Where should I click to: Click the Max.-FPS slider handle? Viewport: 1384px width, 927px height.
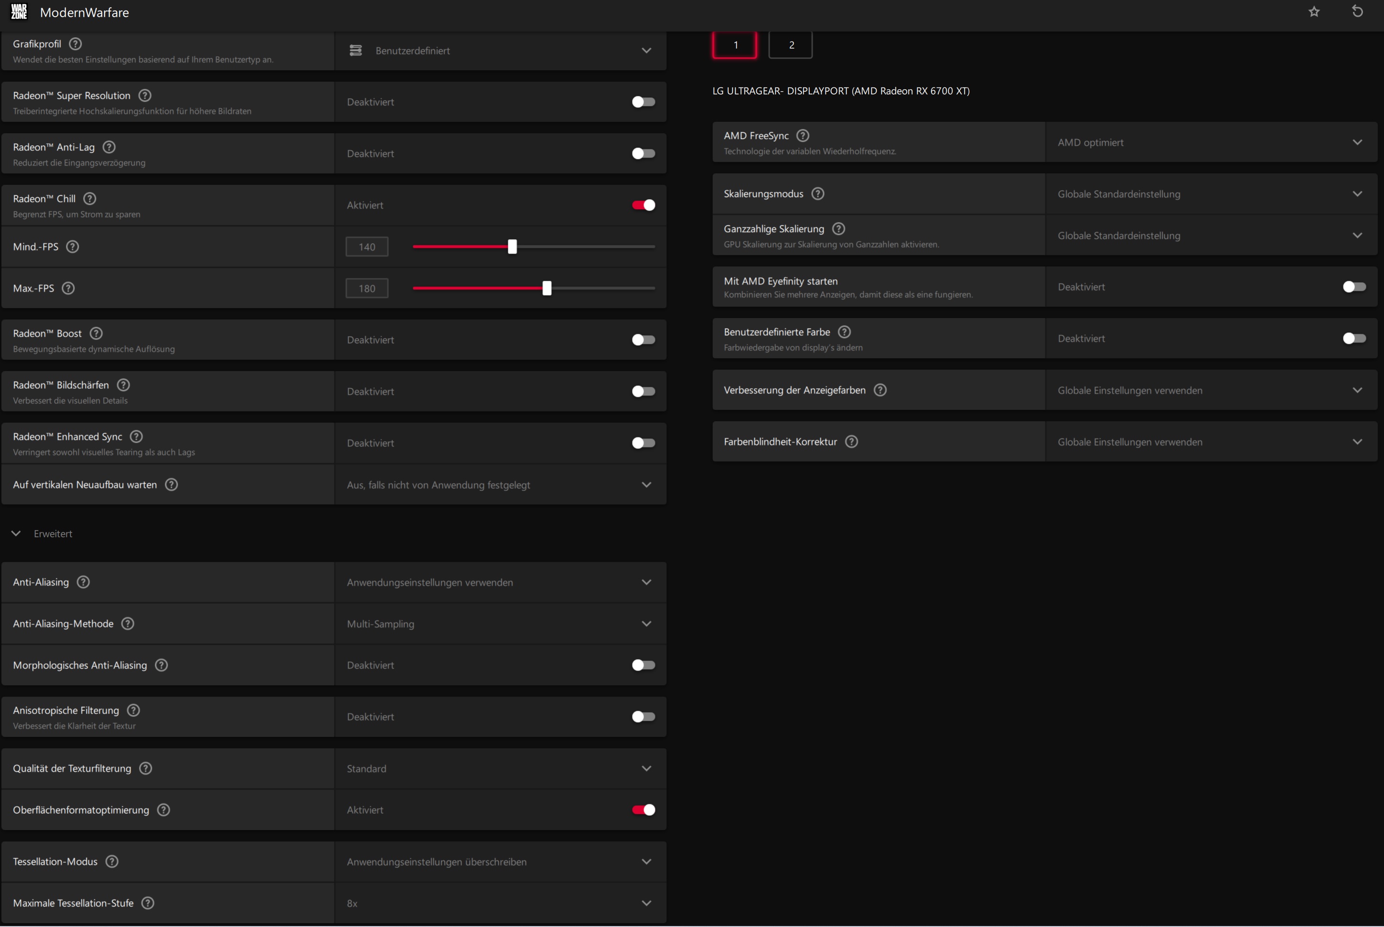point(547,288)
